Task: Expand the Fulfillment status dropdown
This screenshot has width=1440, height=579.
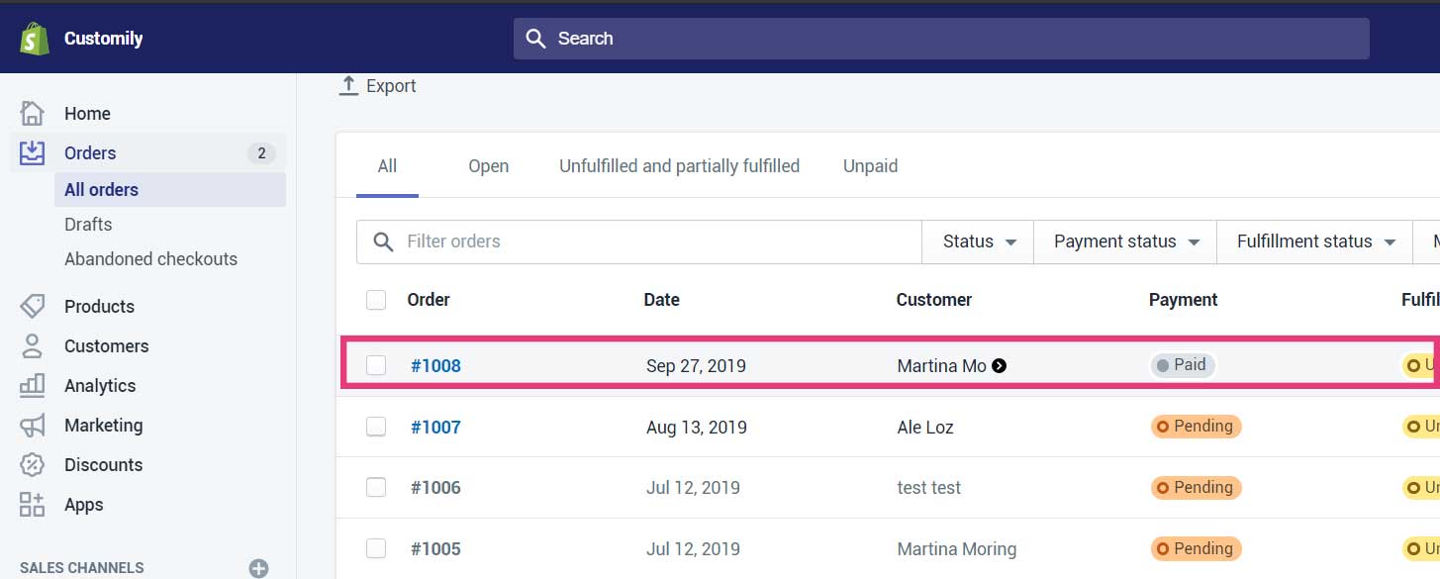Action: click(x=1315, y=241)
